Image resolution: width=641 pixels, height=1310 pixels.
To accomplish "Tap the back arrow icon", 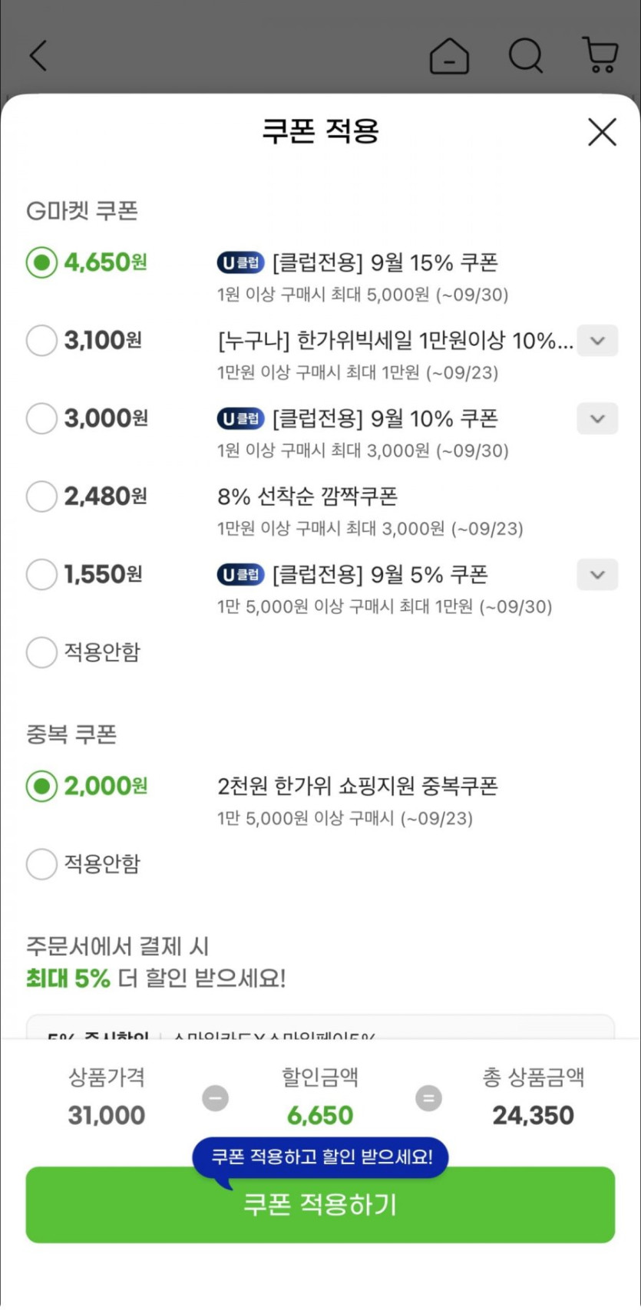I will (38, 55).
